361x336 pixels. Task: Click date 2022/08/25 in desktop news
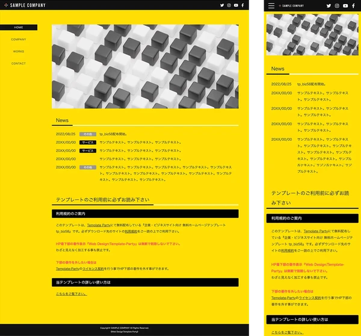point(66,134)
